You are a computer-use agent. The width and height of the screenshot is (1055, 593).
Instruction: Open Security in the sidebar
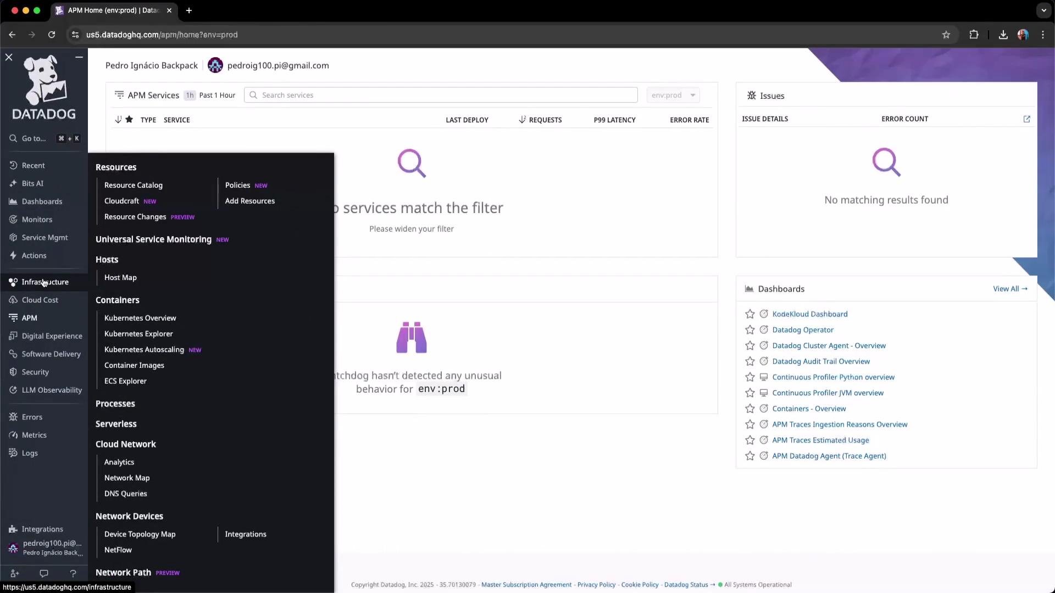(35, 372)
